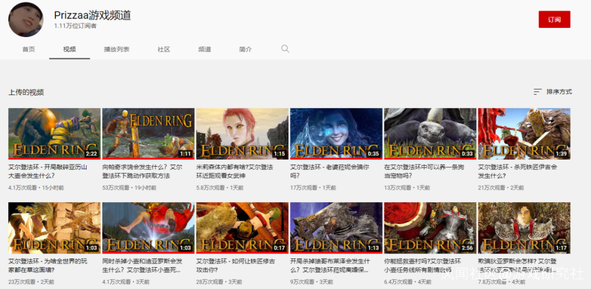Go to the 社区 tab
Screen dimensions: 591x289
164,49
